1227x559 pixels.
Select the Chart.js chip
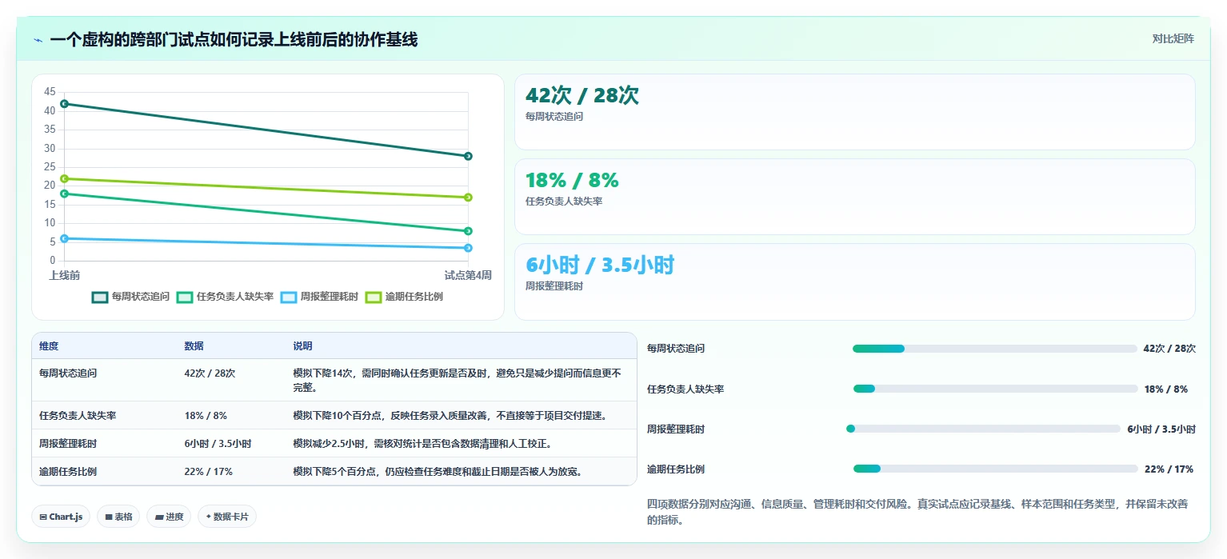tap(61, 517)
